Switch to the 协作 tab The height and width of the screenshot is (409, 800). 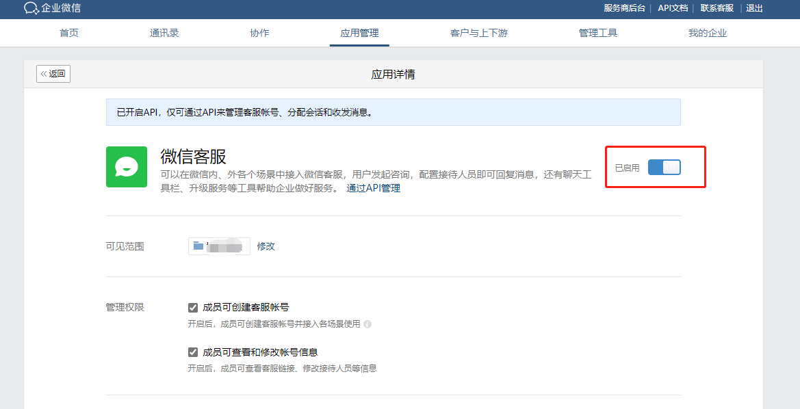click(259, 33)
